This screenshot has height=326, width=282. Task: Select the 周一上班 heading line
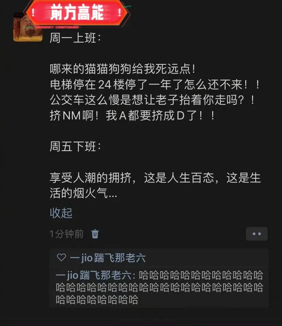click(x=75, y=38)
